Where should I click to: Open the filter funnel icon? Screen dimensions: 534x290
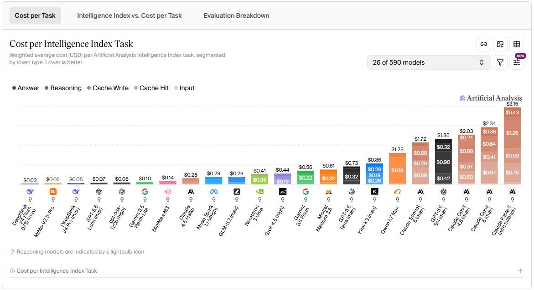point(500,62)
